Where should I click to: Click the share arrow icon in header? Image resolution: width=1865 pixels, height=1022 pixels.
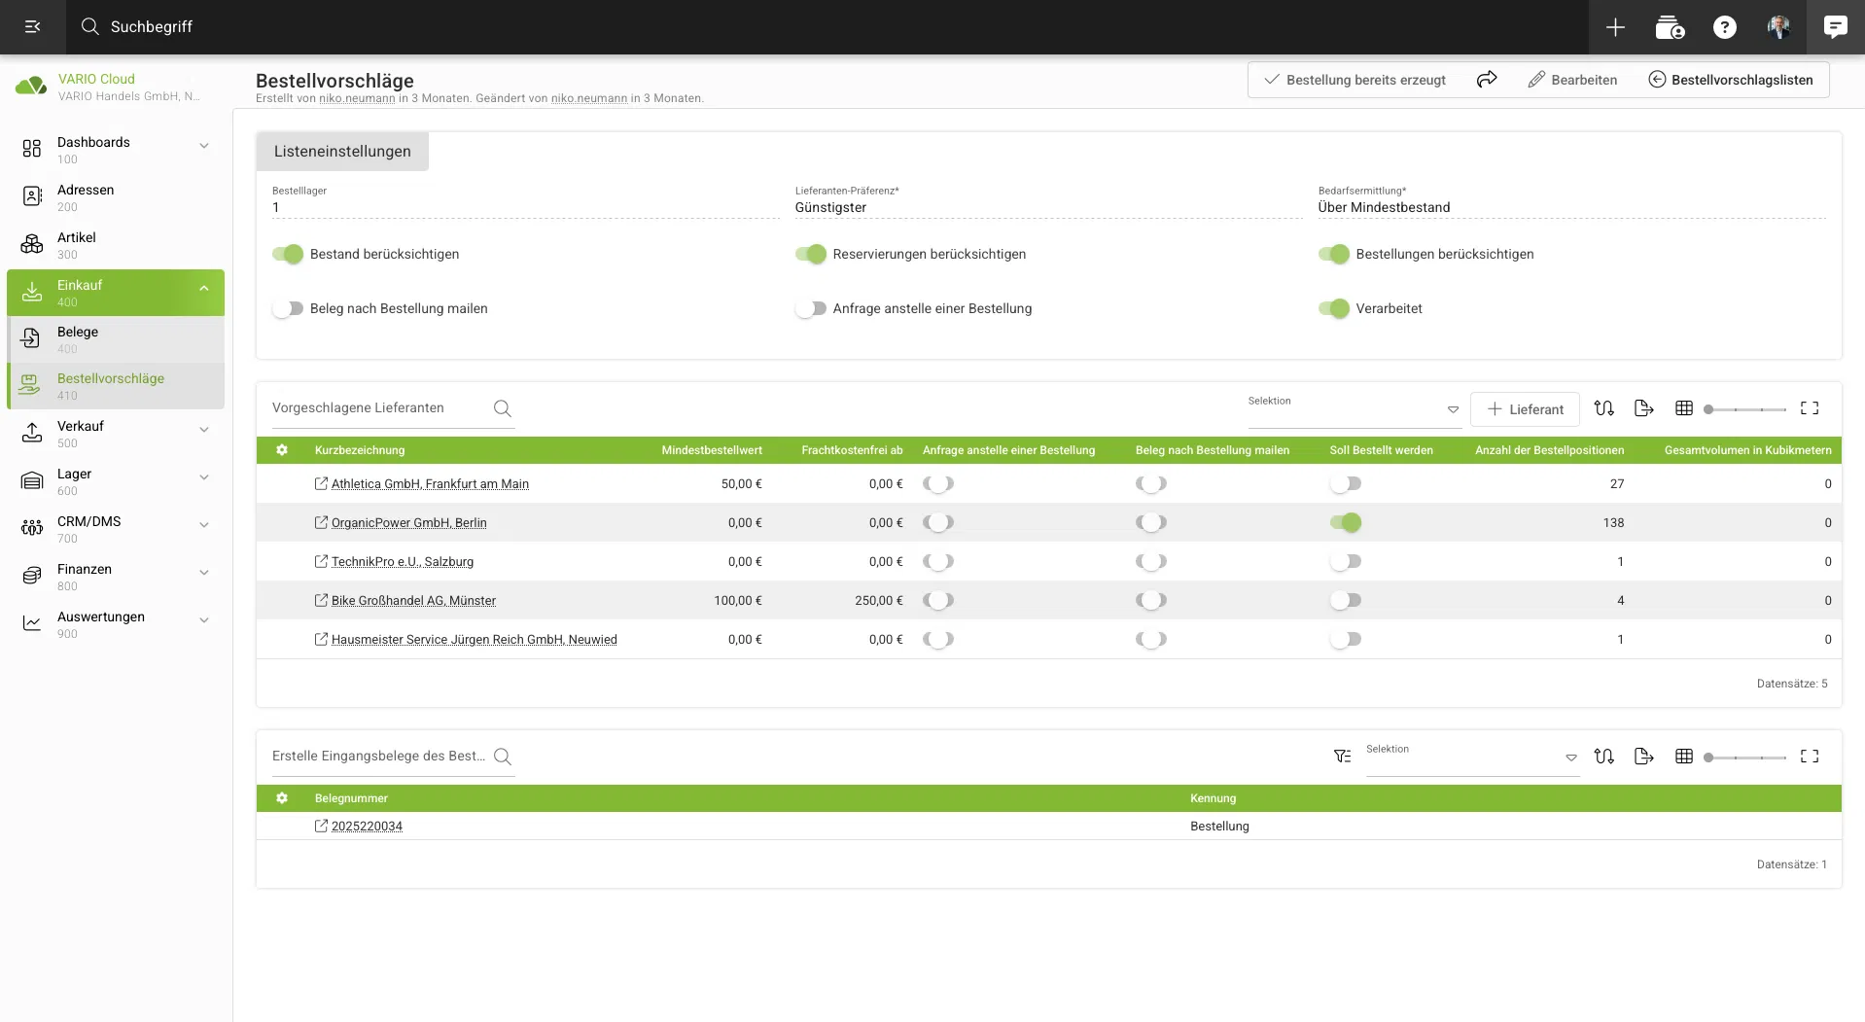pos(1487,80)
